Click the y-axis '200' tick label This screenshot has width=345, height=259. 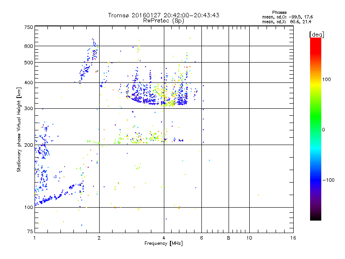click(x=28, y=145)
